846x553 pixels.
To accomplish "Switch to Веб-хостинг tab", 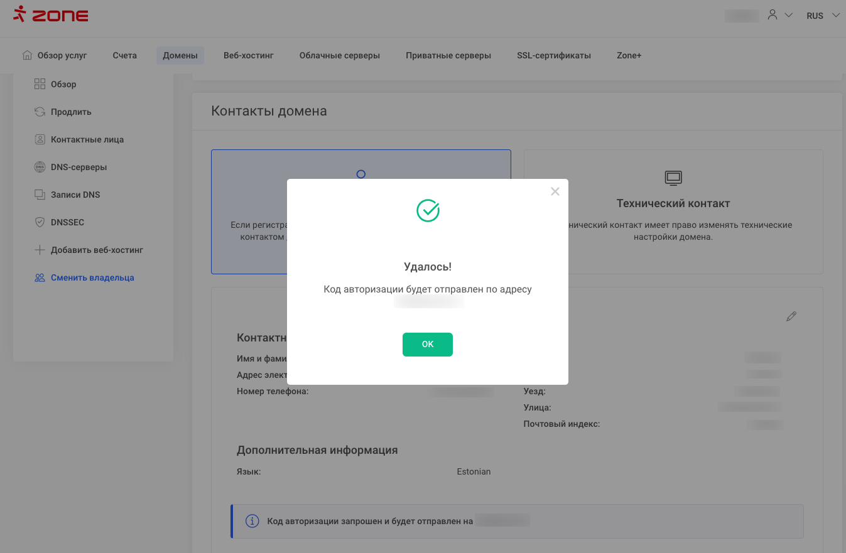I will 249,55.
